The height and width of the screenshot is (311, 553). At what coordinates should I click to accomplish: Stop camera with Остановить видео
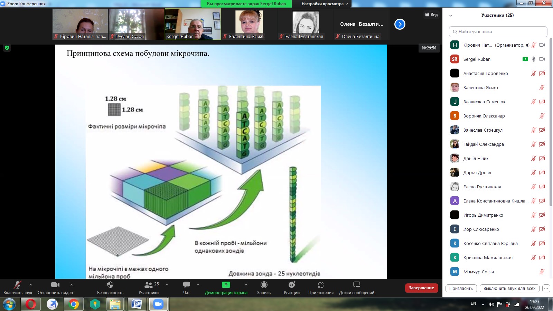(55, 285)
